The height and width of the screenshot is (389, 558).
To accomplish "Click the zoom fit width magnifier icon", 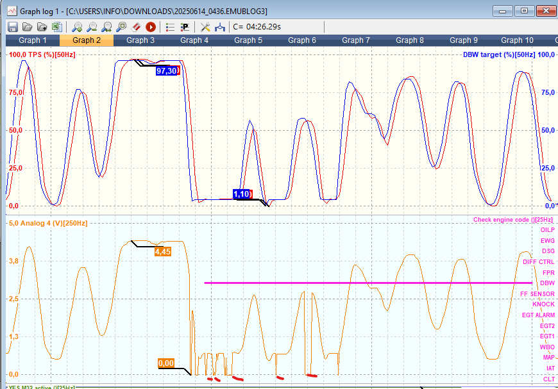I will point(106,27).
